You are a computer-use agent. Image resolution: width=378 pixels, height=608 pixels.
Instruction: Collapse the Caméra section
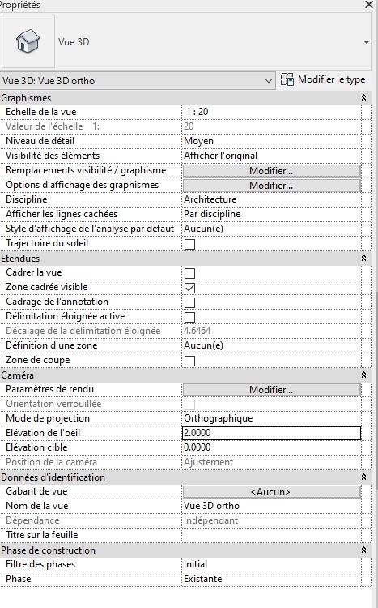[363, 375]
